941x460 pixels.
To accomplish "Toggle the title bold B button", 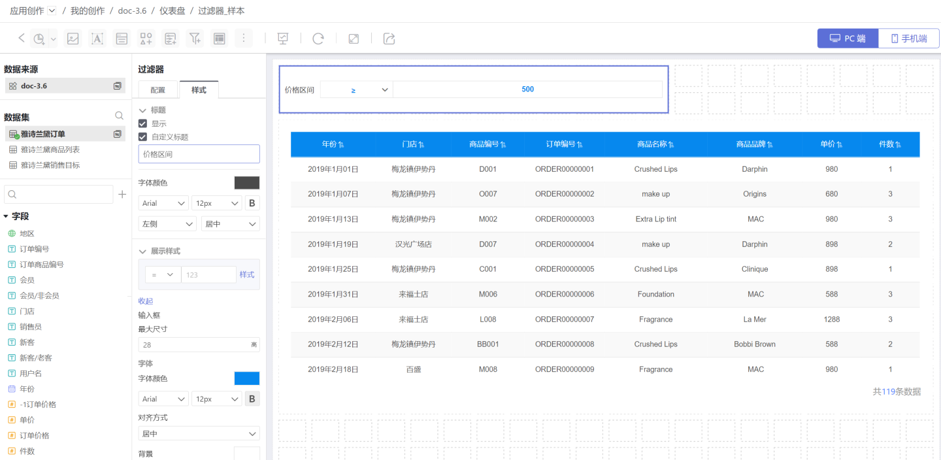I will tap(252, 203).
